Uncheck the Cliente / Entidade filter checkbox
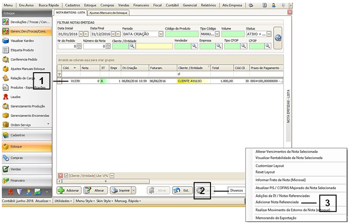Viewport: 349px width, 224px height. (67, 175)
